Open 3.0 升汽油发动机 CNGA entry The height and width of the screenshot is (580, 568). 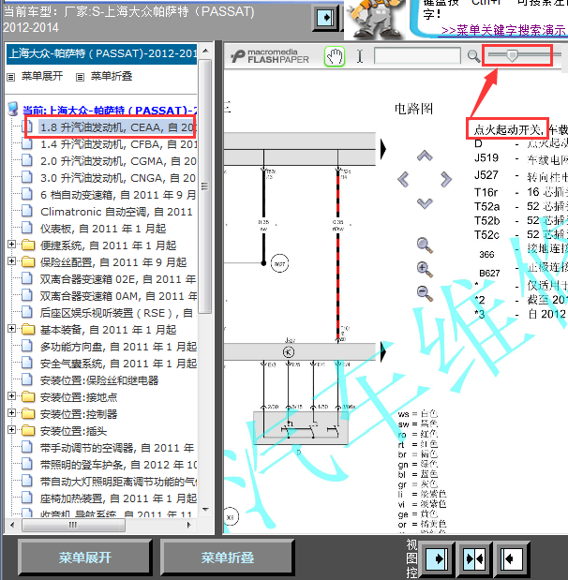pos(118,178)
